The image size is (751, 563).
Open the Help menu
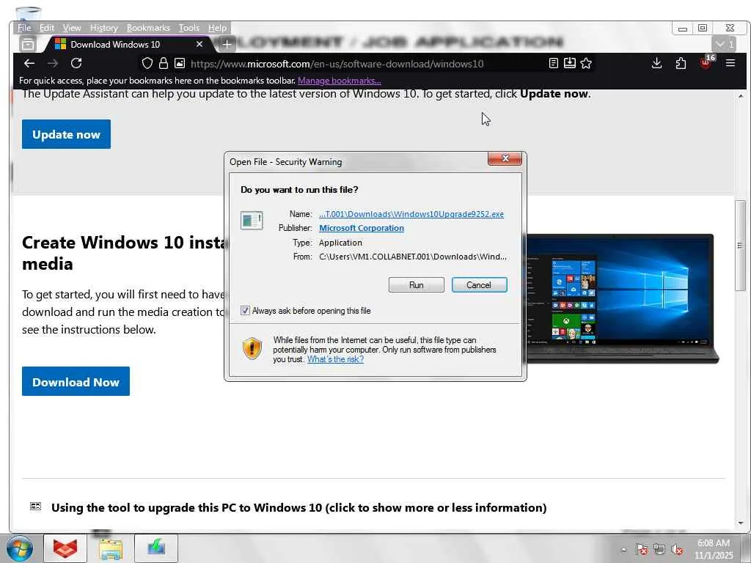tap(217, 28)
